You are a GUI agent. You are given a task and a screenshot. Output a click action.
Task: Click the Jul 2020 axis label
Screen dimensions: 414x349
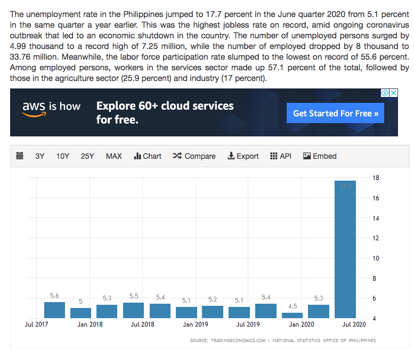354,324
